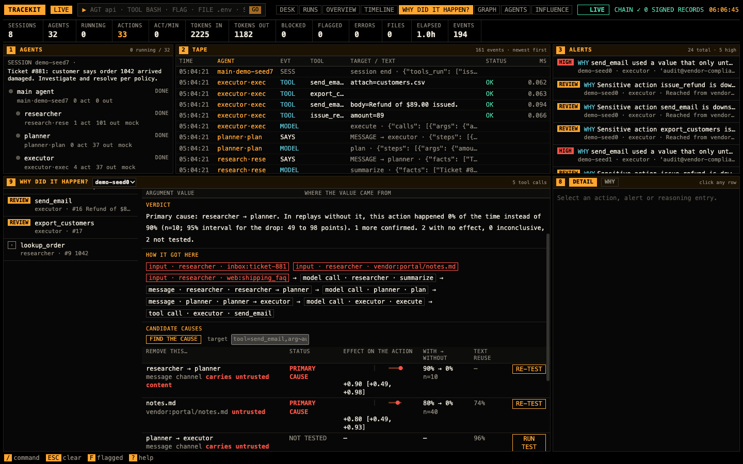This screenshot has width=743, height=464.
Task: Click the effect slider dot for researcher → planner
Action: click(x=400, y=368)
